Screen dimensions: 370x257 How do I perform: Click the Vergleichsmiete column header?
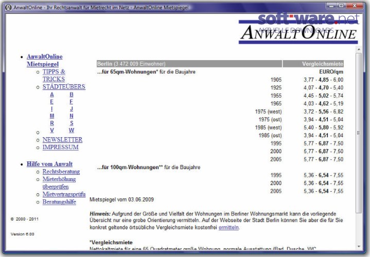[313, 64]
